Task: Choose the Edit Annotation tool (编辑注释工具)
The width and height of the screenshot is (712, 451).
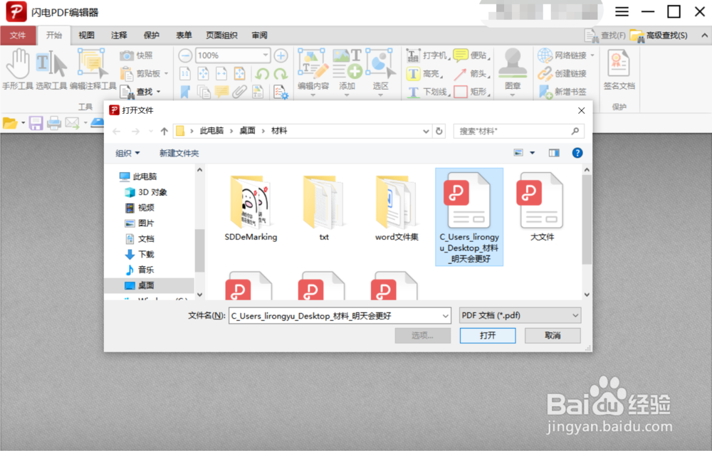Action: [93, 70]
